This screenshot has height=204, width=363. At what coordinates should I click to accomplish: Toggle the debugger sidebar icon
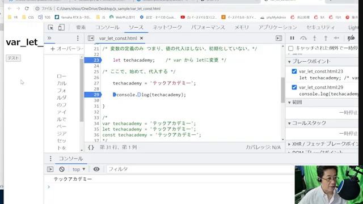(x=278, y=38)
